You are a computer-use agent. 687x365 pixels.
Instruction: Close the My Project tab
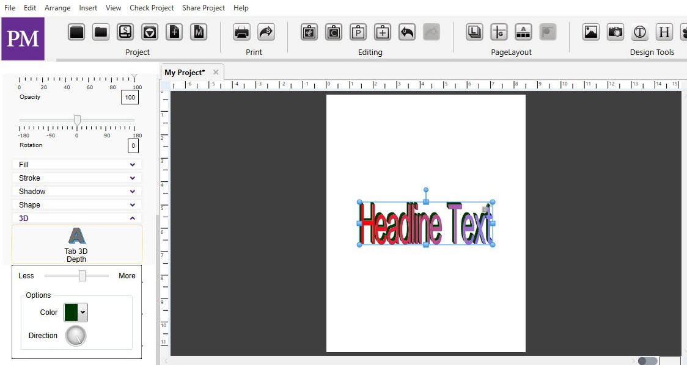click(x=216, y=72)
